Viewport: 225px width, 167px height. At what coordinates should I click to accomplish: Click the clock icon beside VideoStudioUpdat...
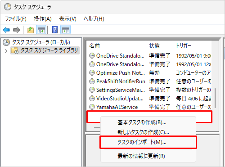(92, 99)
